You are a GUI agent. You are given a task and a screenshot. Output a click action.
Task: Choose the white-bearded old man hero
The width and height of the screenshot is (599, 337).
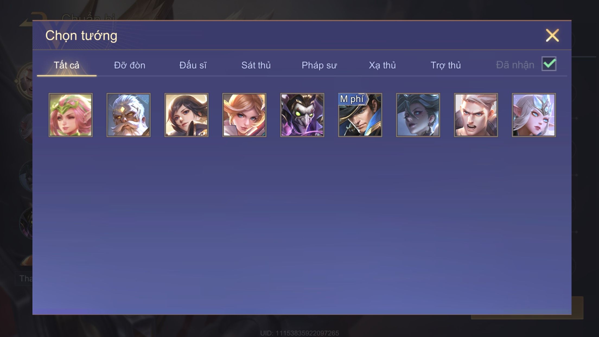click(x=128, y=115)
